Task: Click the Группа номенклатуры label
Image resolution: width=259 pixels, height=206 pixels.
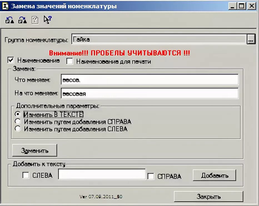Action: point(36,40)
